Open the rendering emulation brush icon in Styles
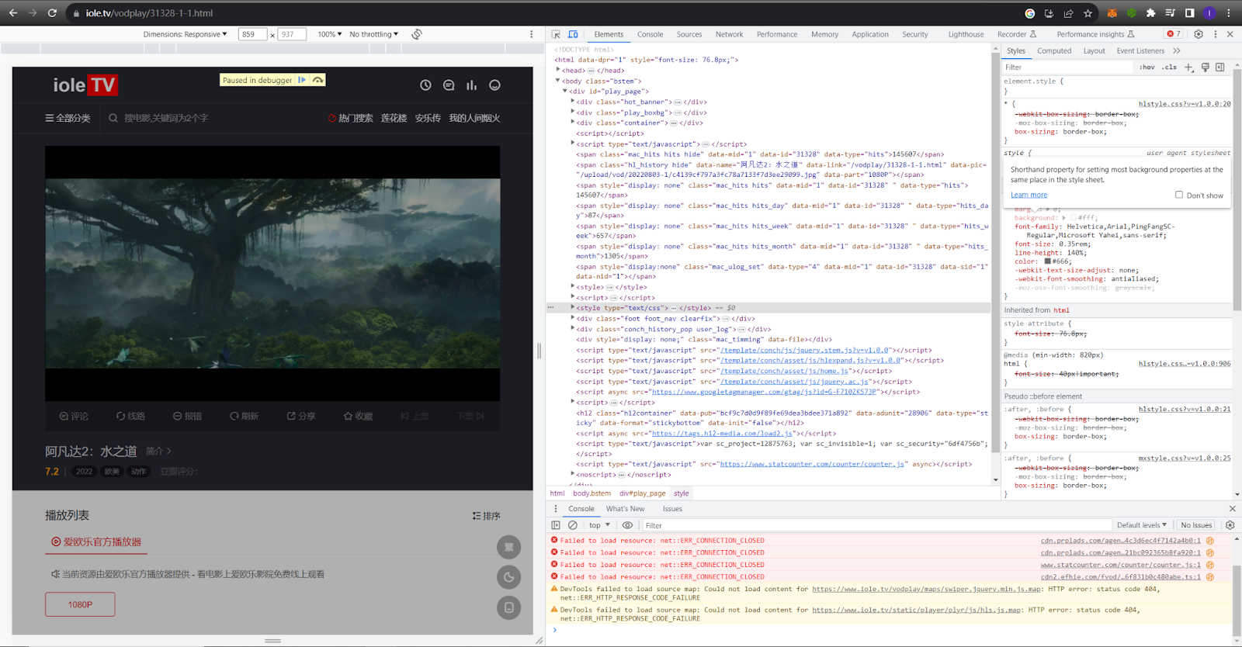This screenshot has width=1242, height=647. click(x=1206, y=67)
